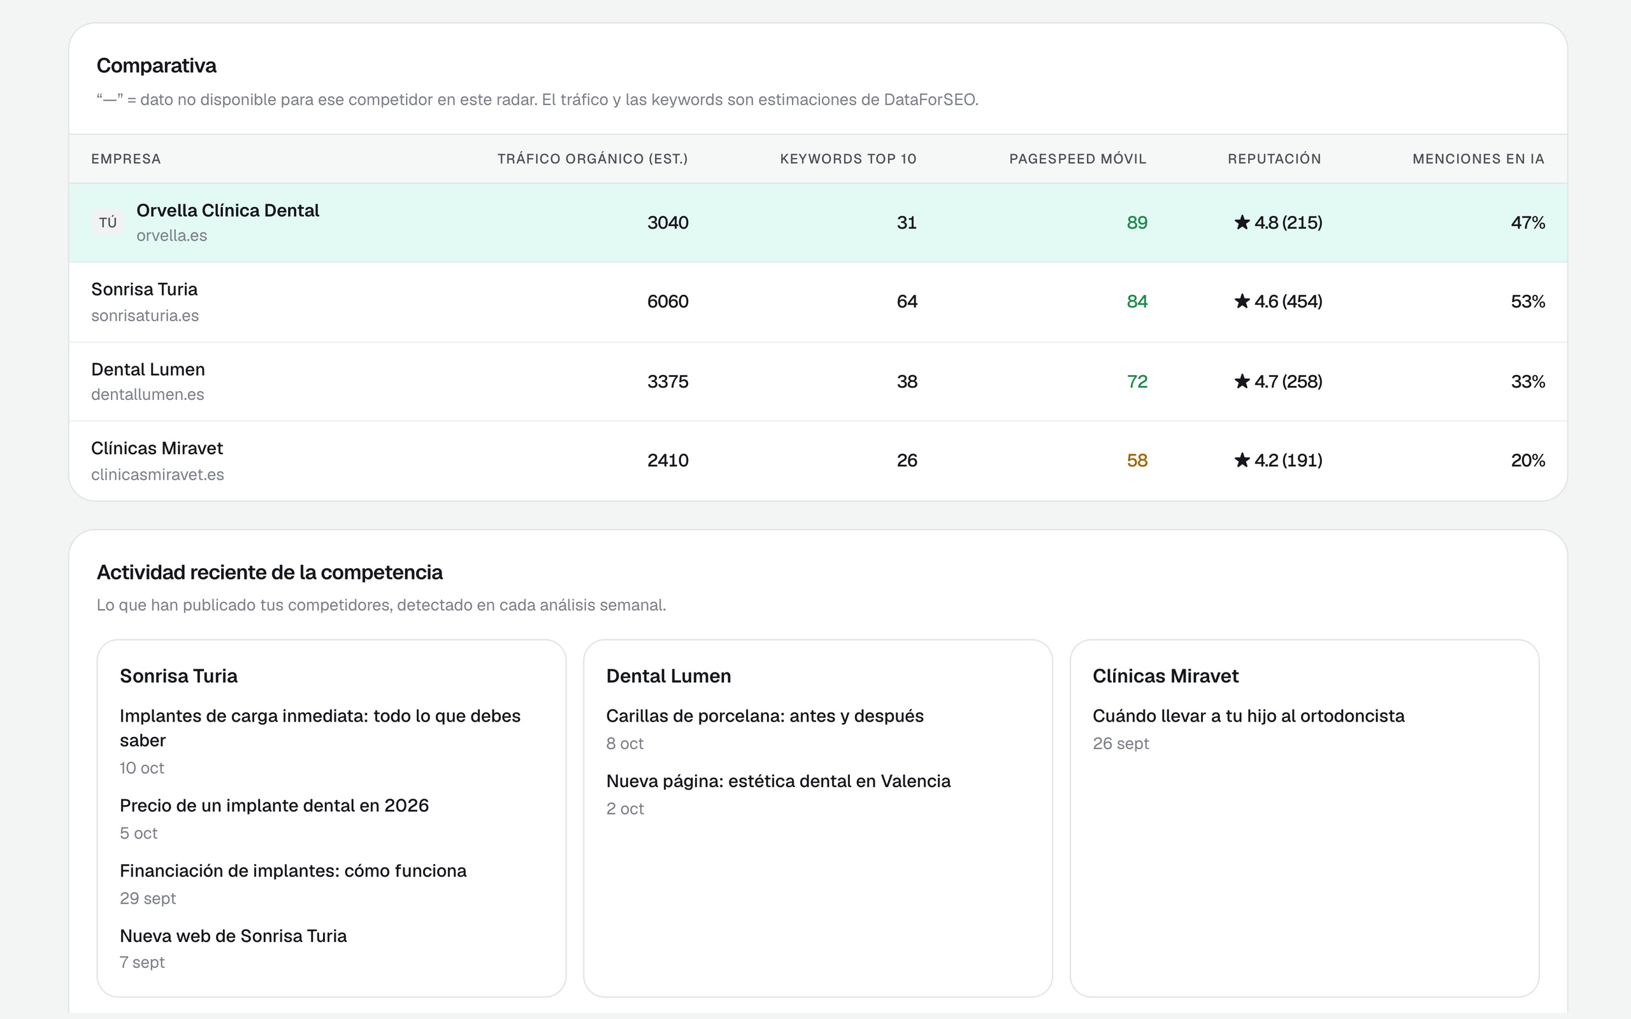This screenshot has width=1631, height=1019.
Task: Select the Orvella Clínica Dental company name
Action: tap(228, 210)
